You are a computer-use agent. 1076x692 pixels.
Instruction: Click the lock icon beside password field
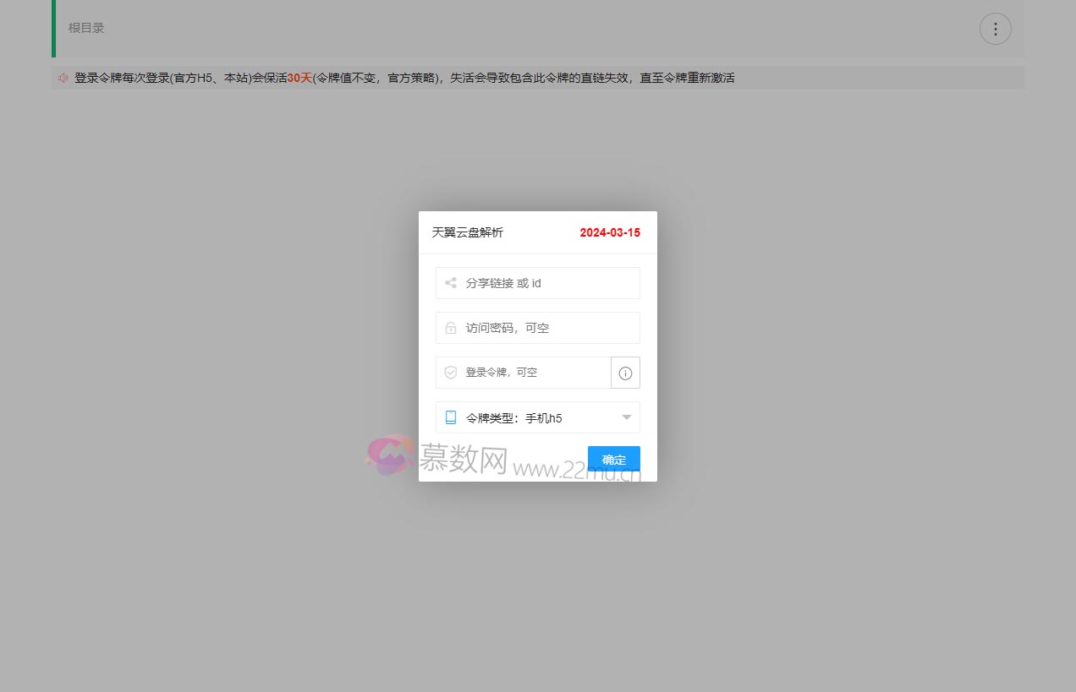[450, 328]
